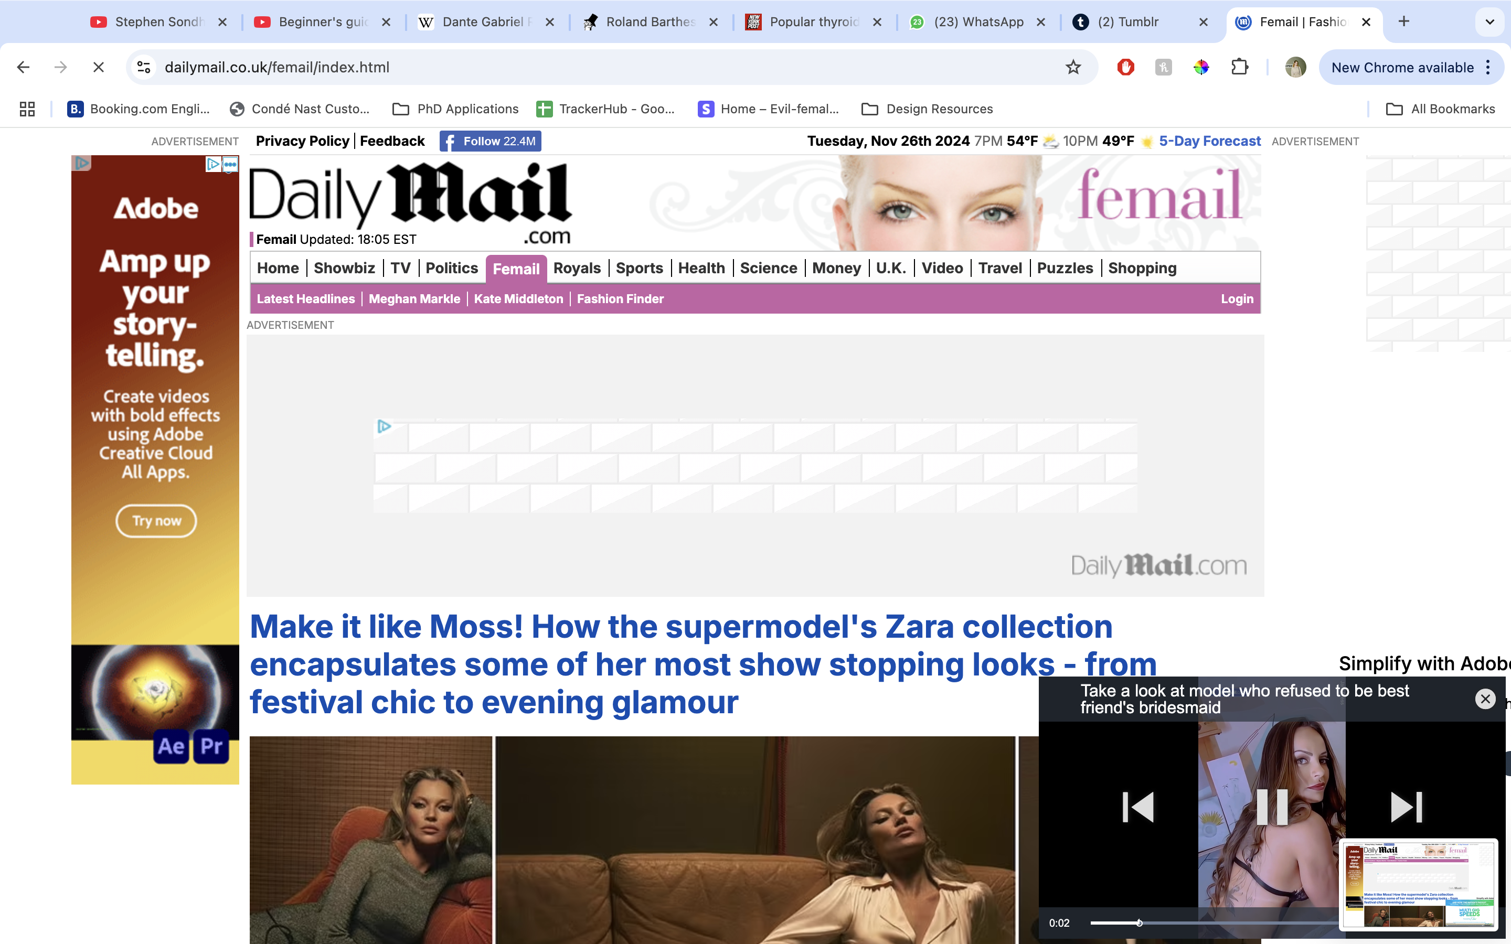Stop loading the page

[x=99, y=68]
